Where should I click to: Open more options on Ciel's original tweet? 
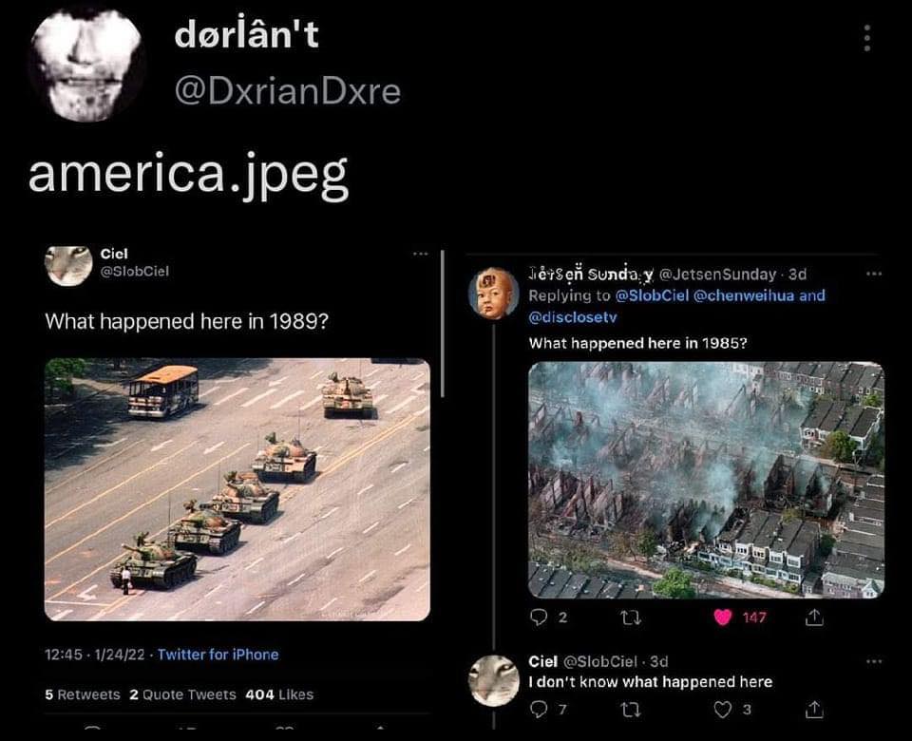point(421,254)
